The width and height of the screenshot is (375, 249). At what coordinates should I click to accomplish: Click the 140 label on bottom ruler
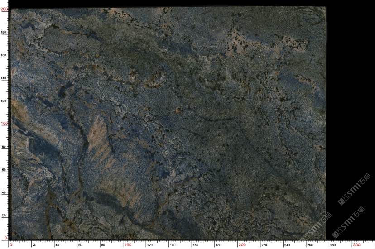pyautogui.click(x=173, y=245)
